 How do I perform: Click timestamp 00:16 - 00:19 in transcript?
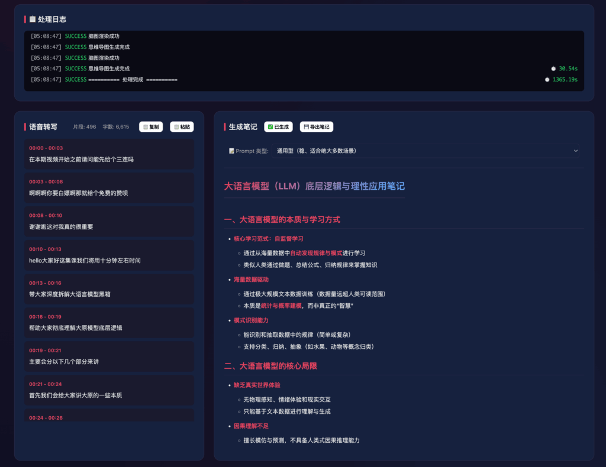tap(46, 317)
